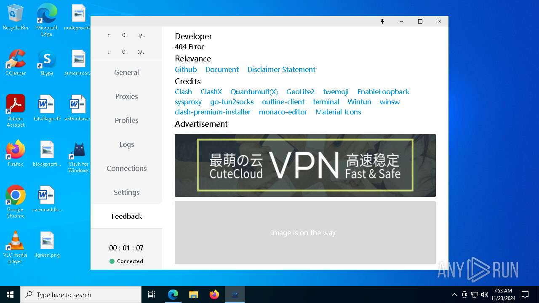Open the ClashX credit link
Screen dimensions: 539x303
coord(211,92)
